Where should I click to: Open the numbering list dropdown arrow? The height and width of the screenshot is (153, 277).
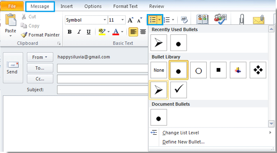tap(173, 20)
